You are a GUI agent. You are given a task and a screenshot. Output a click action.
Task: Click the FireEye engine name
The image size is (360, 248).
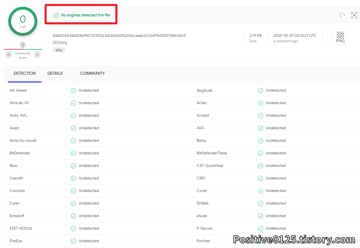(16, 241)
